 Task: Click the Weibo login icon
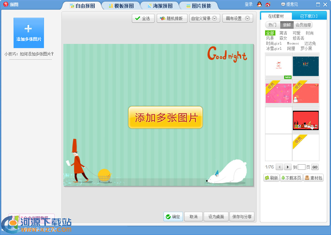(268, 5)
